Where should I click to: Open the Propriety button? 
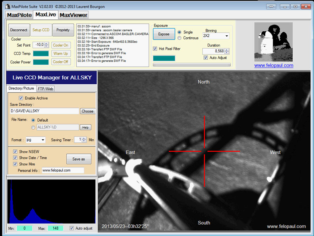(63, 30)
